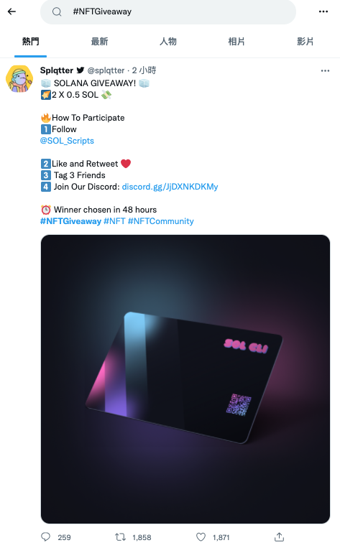340x548 pixels.
Task: Switch to the 相片 tab
Action: (x=236, y=42)
